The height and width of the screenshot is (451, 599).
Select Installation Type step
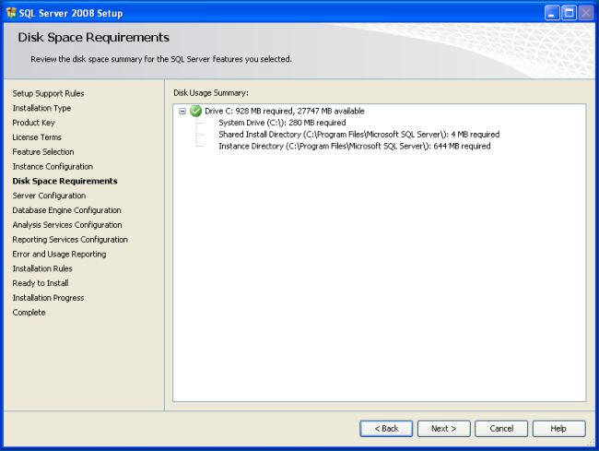(41, 108)
